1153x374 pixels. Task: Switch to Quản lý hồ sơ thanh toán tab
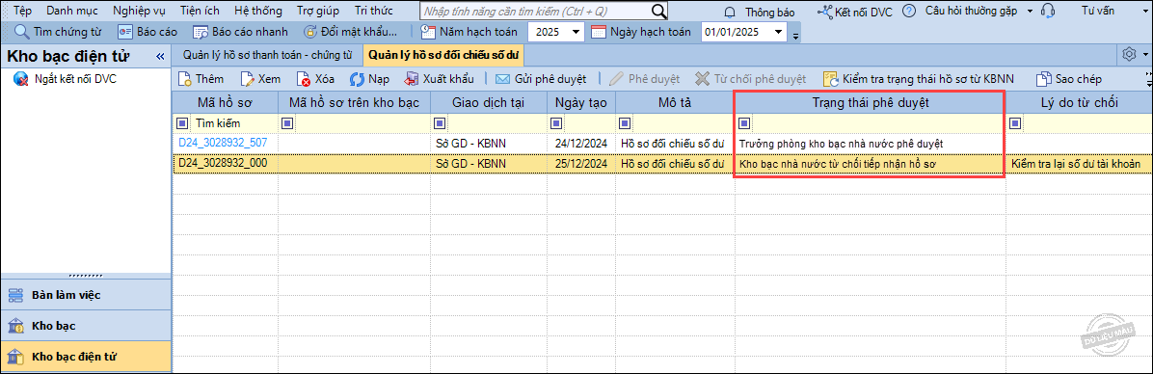[x=267, y=55]
